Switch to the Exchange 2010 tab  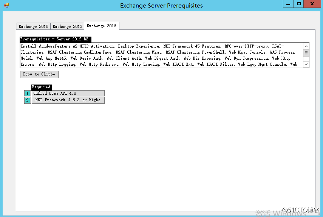(x=34, y=26)
